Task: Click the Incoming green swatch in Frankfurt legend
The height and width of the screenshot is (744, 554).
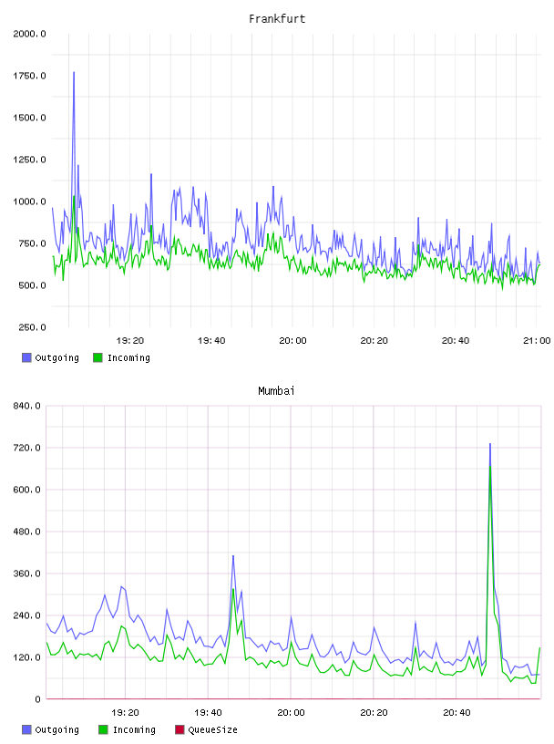Action: 97,357
